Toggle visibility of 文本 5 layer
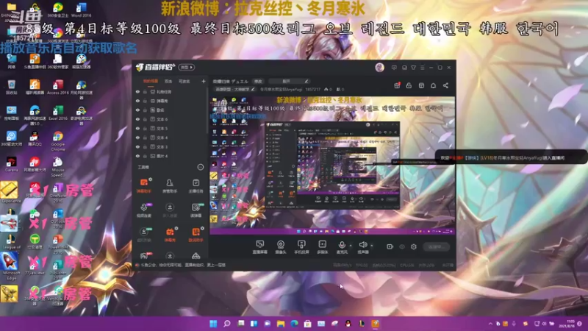Screen dimensions: 588x331 [137, 128]
